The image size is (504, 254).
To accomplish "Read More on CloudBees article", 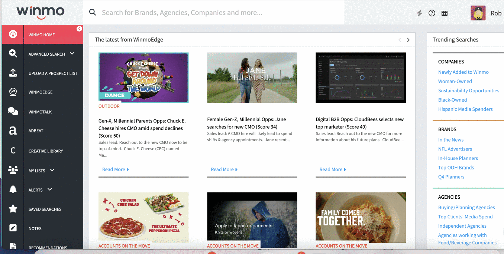I will pyautogui.click(x=333, y=169).
